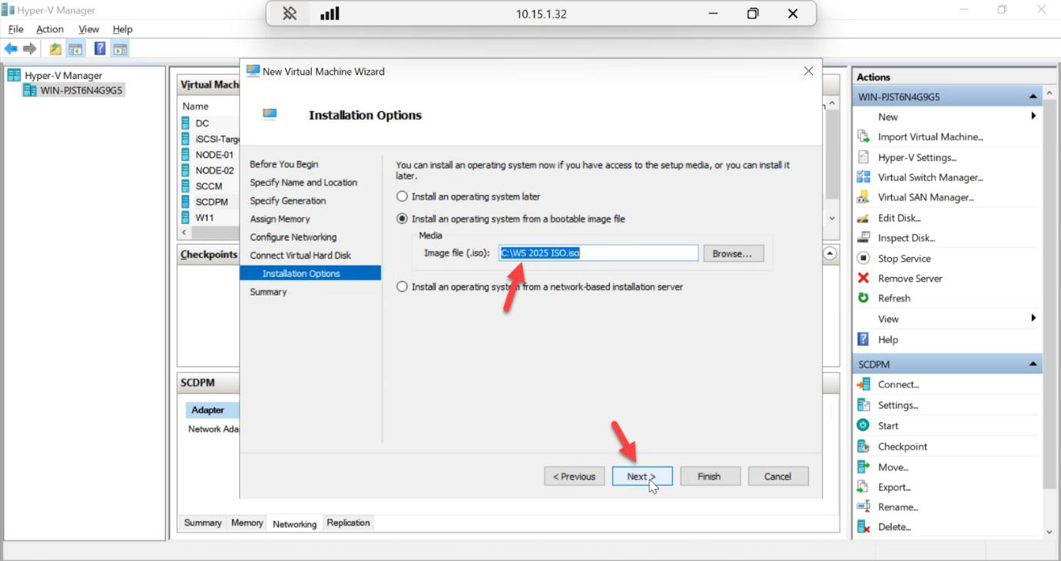Screen dimensions: 1061x561
Task: Click the Settings icon under SCDPM
Action: click(864, 405)
